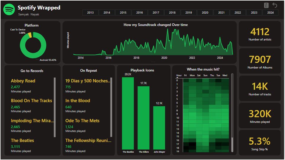Click the 14K Number of tracks card
Viewport: 285px width, 160px height.
(x=260, y=89)
